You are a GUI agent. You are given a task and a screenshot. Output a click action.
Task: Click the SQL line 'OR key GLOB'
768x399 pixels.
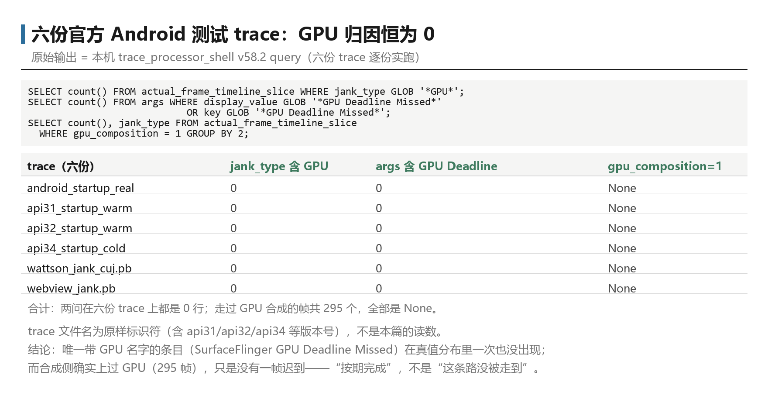coord(288,113)
